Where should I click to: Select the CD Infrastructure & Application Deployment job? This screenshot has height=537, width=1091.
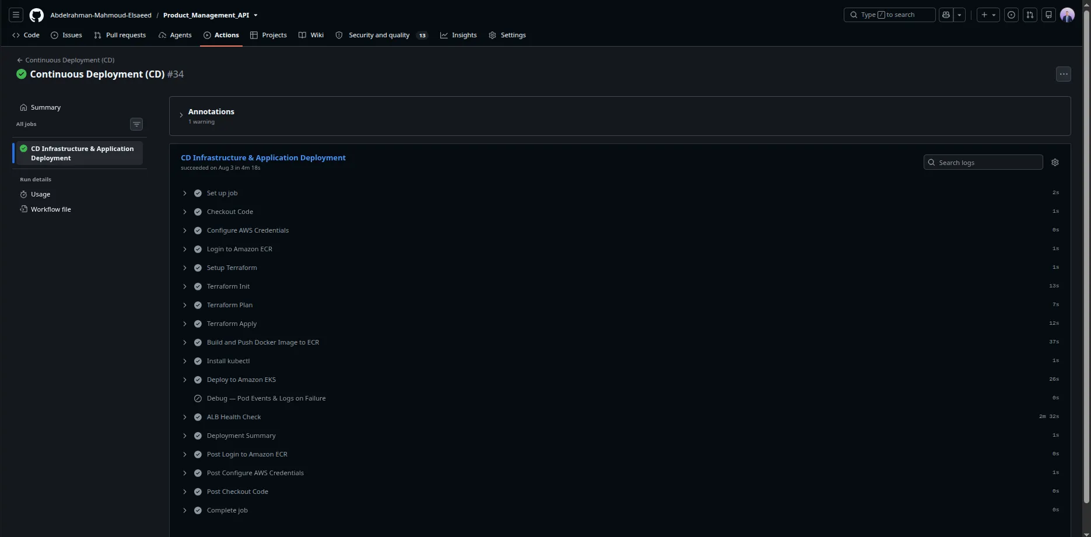(x=78, y=153)
